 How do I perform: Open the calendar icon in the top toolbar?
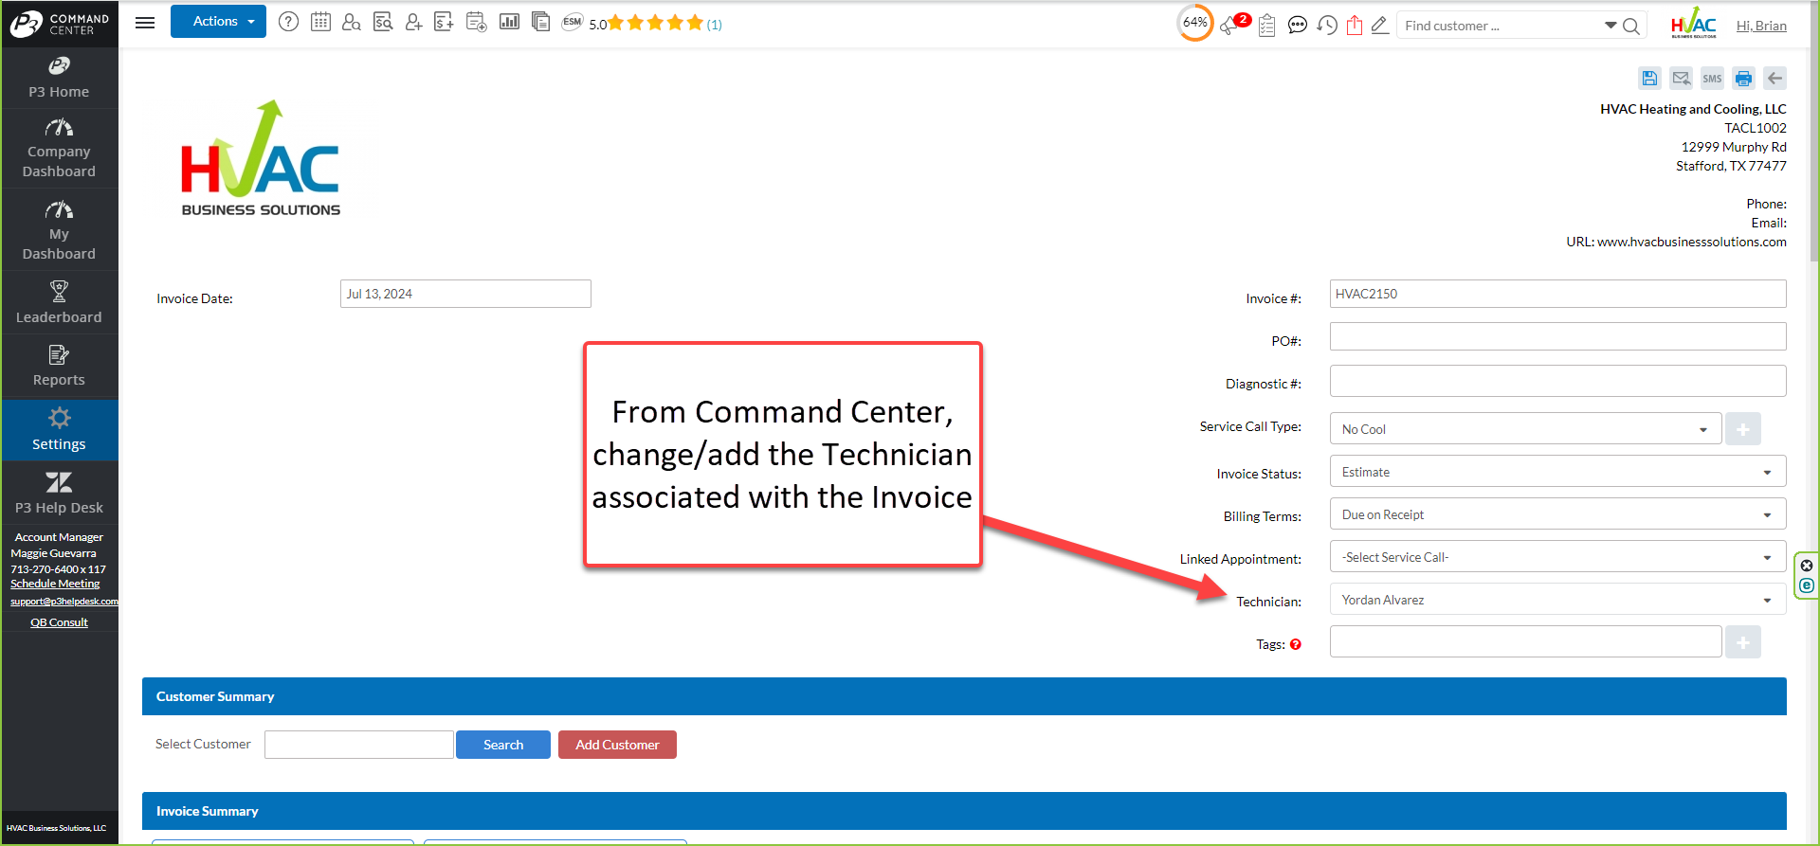tap(320, 22)
